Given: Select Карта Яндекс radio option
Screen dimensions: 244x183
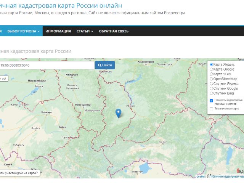Looking at the screenshot, I should point(211,64).
